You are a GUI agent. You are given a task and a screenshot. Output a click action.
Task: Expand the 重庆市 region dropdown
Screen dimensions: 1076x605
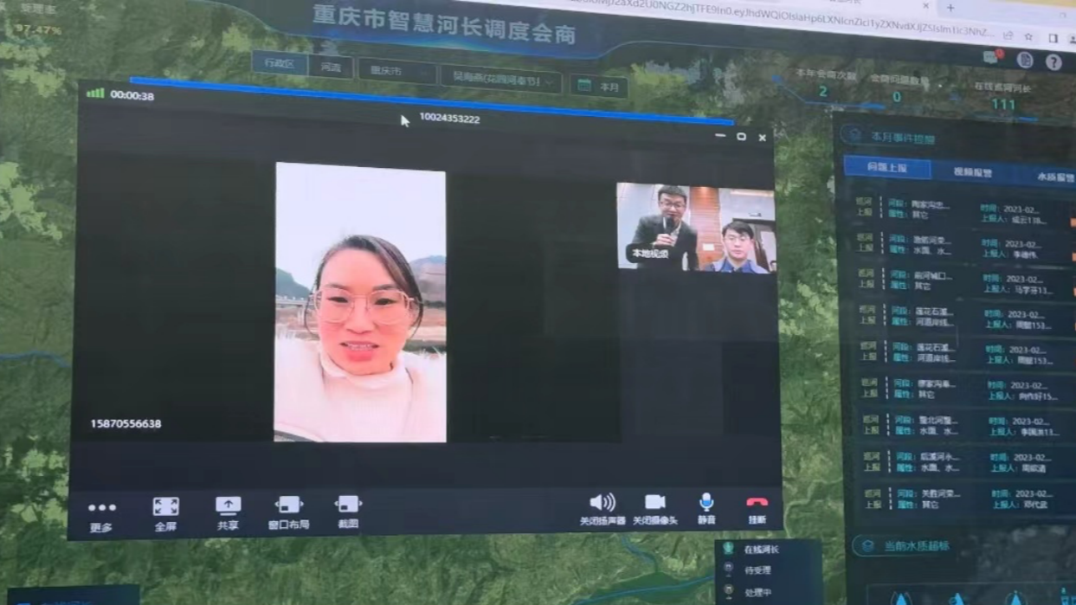[x=396, y=71]
